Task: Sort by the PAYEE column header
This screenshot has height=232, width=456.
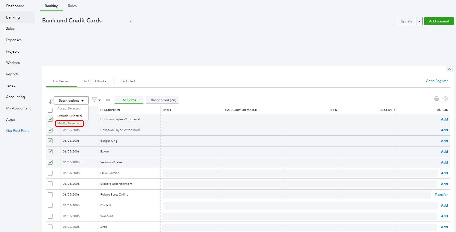Action: (x=167, y=110)
